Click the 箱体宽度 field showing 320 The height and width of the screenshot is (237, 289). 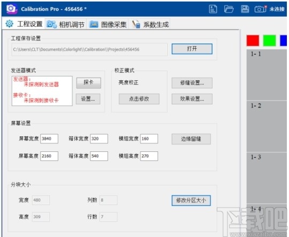(99, 139)
